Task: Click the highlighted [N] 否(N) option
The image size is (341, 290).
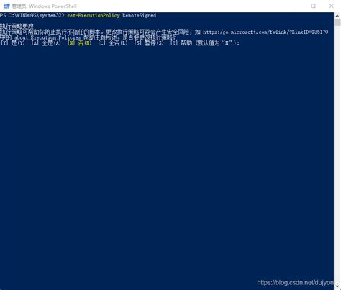Action: coord(79,43)
